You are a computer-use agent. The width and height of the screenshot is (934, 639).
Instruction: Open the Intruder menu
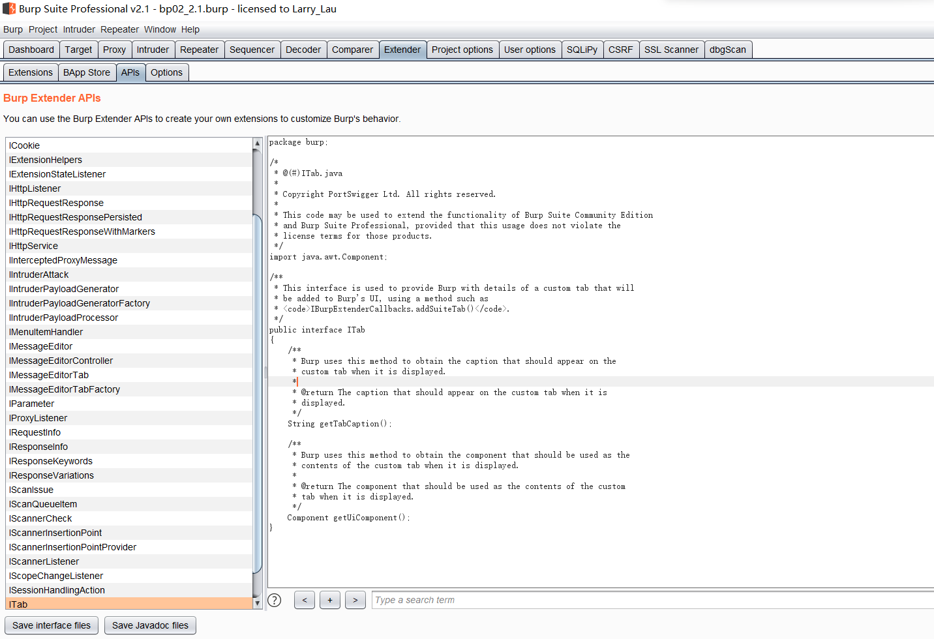pos(79,29)
